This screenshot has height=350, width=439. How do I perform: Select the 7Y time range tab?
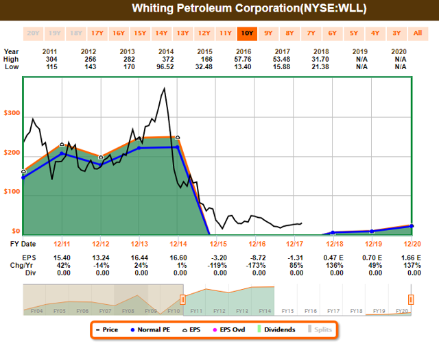tap(311, 34)
